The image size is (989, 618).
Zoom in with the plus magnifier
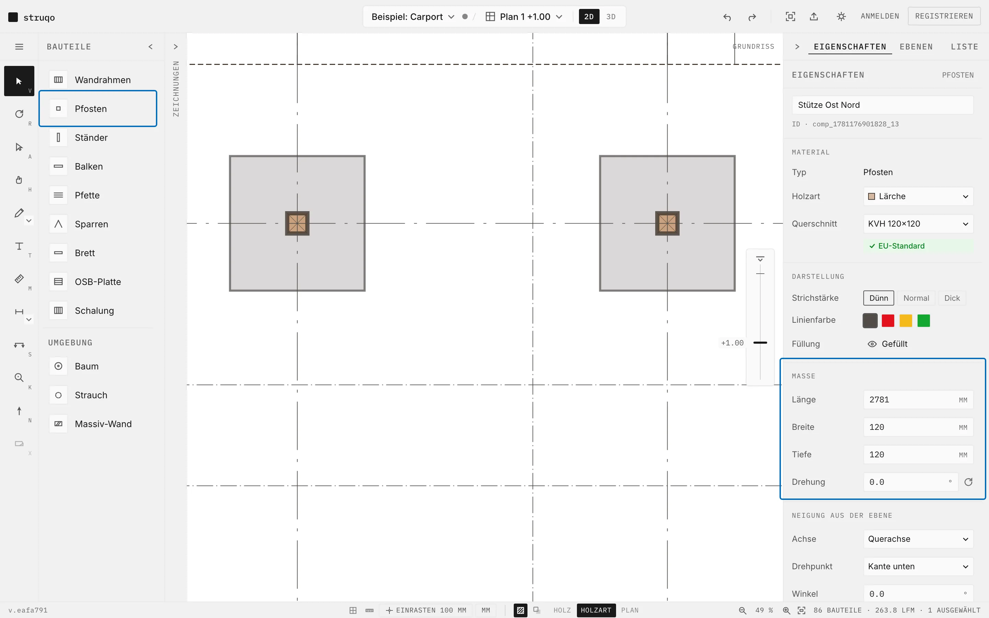coord(786,610)
